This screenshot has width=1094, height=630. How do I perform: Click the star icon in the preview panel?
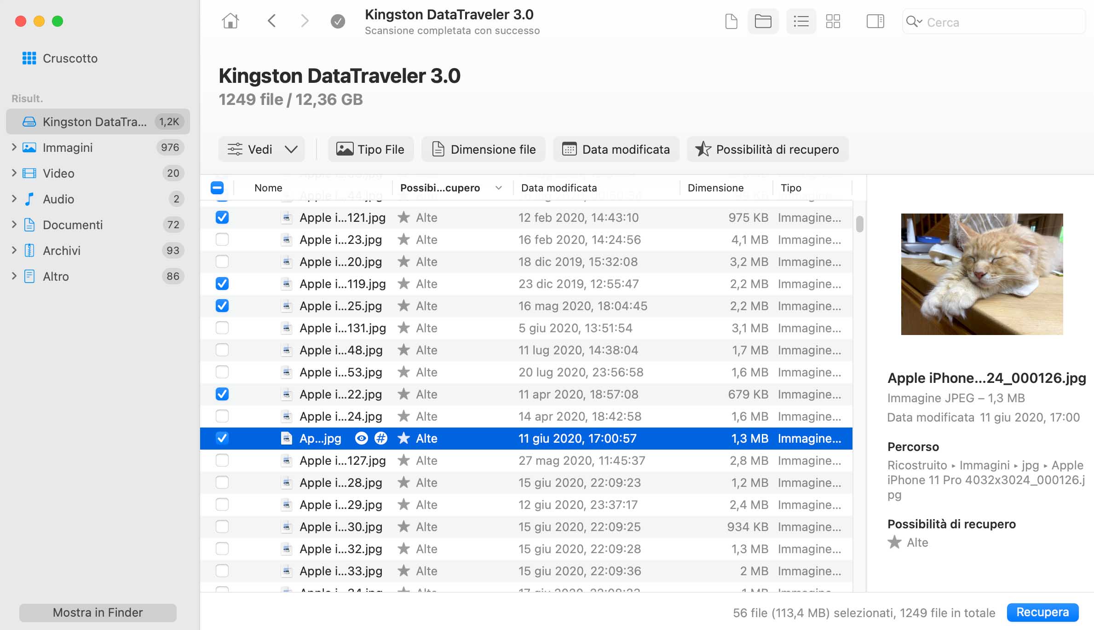[894, 542]
